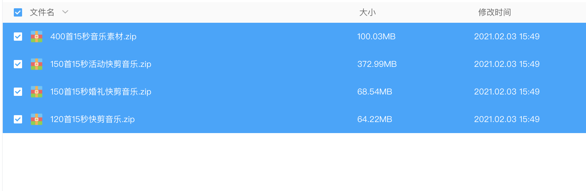The height and width of the screenshot is (191, 586).
Task: Expand the 文件名 sort dropdown arrow
Action: point(65,12)
